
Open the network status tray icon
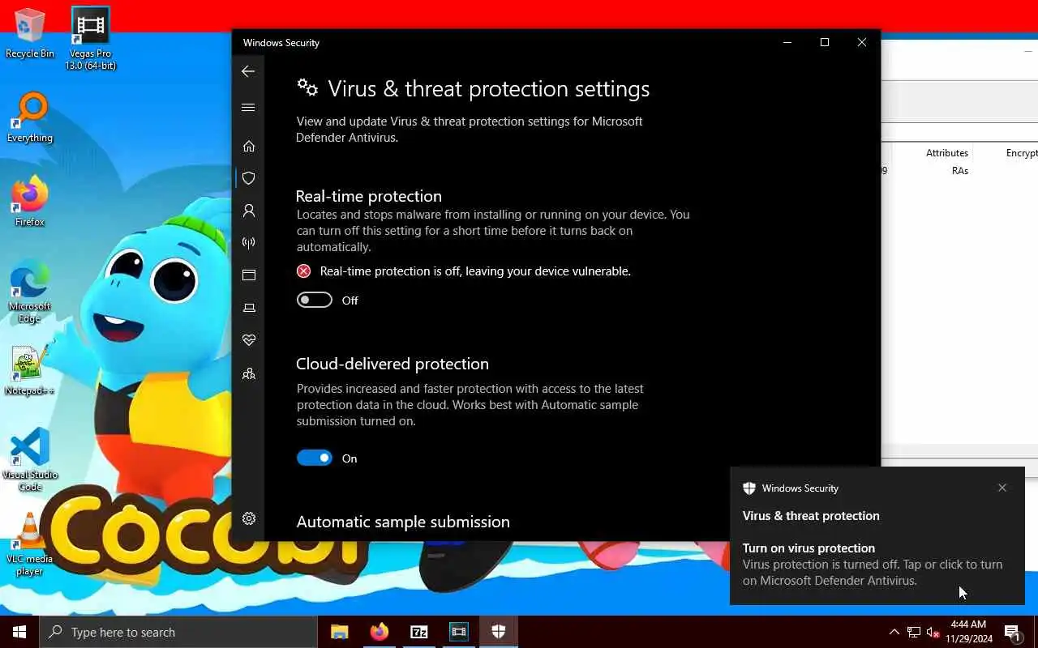point(914,632)
